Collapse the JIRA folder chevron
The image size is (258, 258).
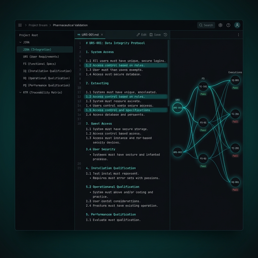[20, 42]
